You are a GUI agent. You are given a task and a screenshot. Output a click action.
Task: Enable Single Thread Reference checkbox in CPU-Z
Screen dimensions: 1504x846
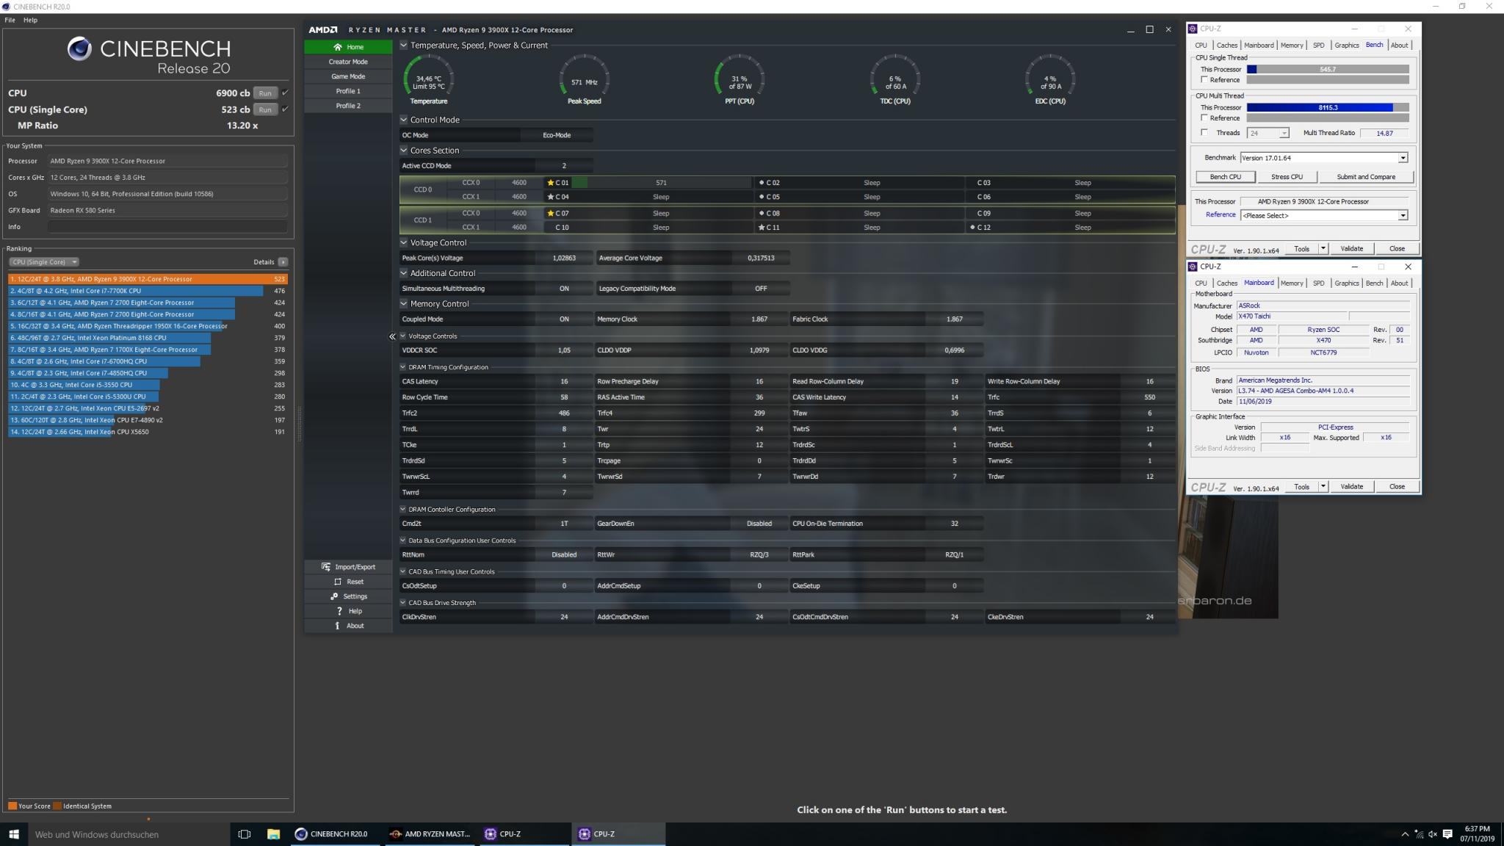coord(1204,79)
